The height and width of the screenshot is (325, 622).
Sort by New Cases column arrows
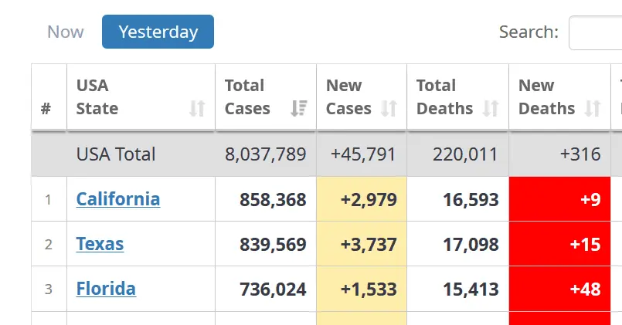[389, 109]
